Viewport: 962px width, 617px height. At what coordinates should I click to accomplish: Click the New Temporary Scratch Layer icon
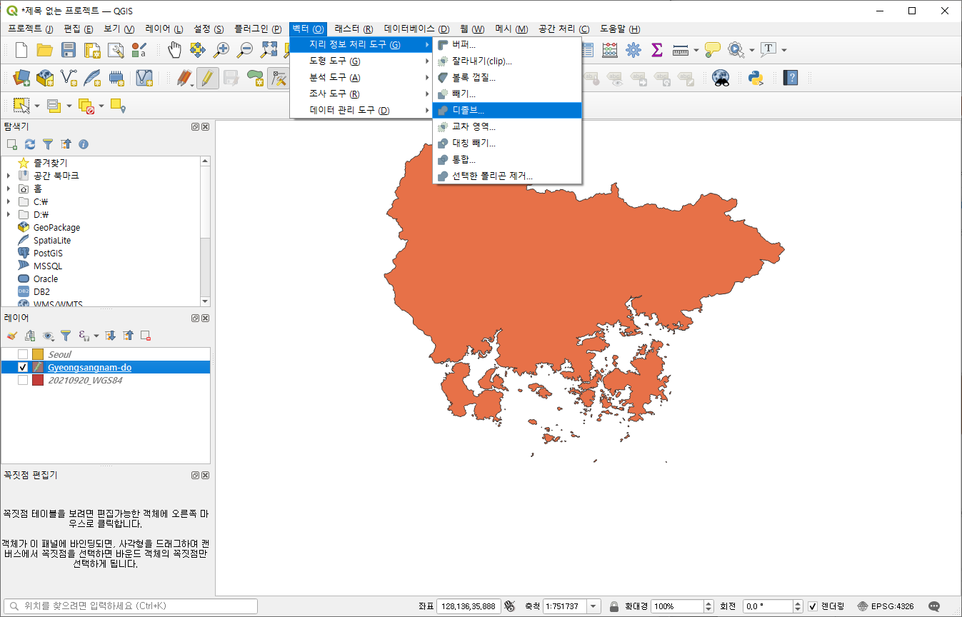[x=116, y=77]
